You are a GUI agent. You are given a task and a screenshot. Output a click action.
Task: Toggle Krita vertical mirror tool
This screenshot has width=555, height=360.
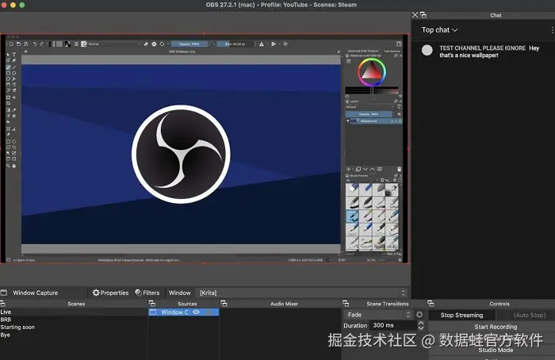[274, 44]
